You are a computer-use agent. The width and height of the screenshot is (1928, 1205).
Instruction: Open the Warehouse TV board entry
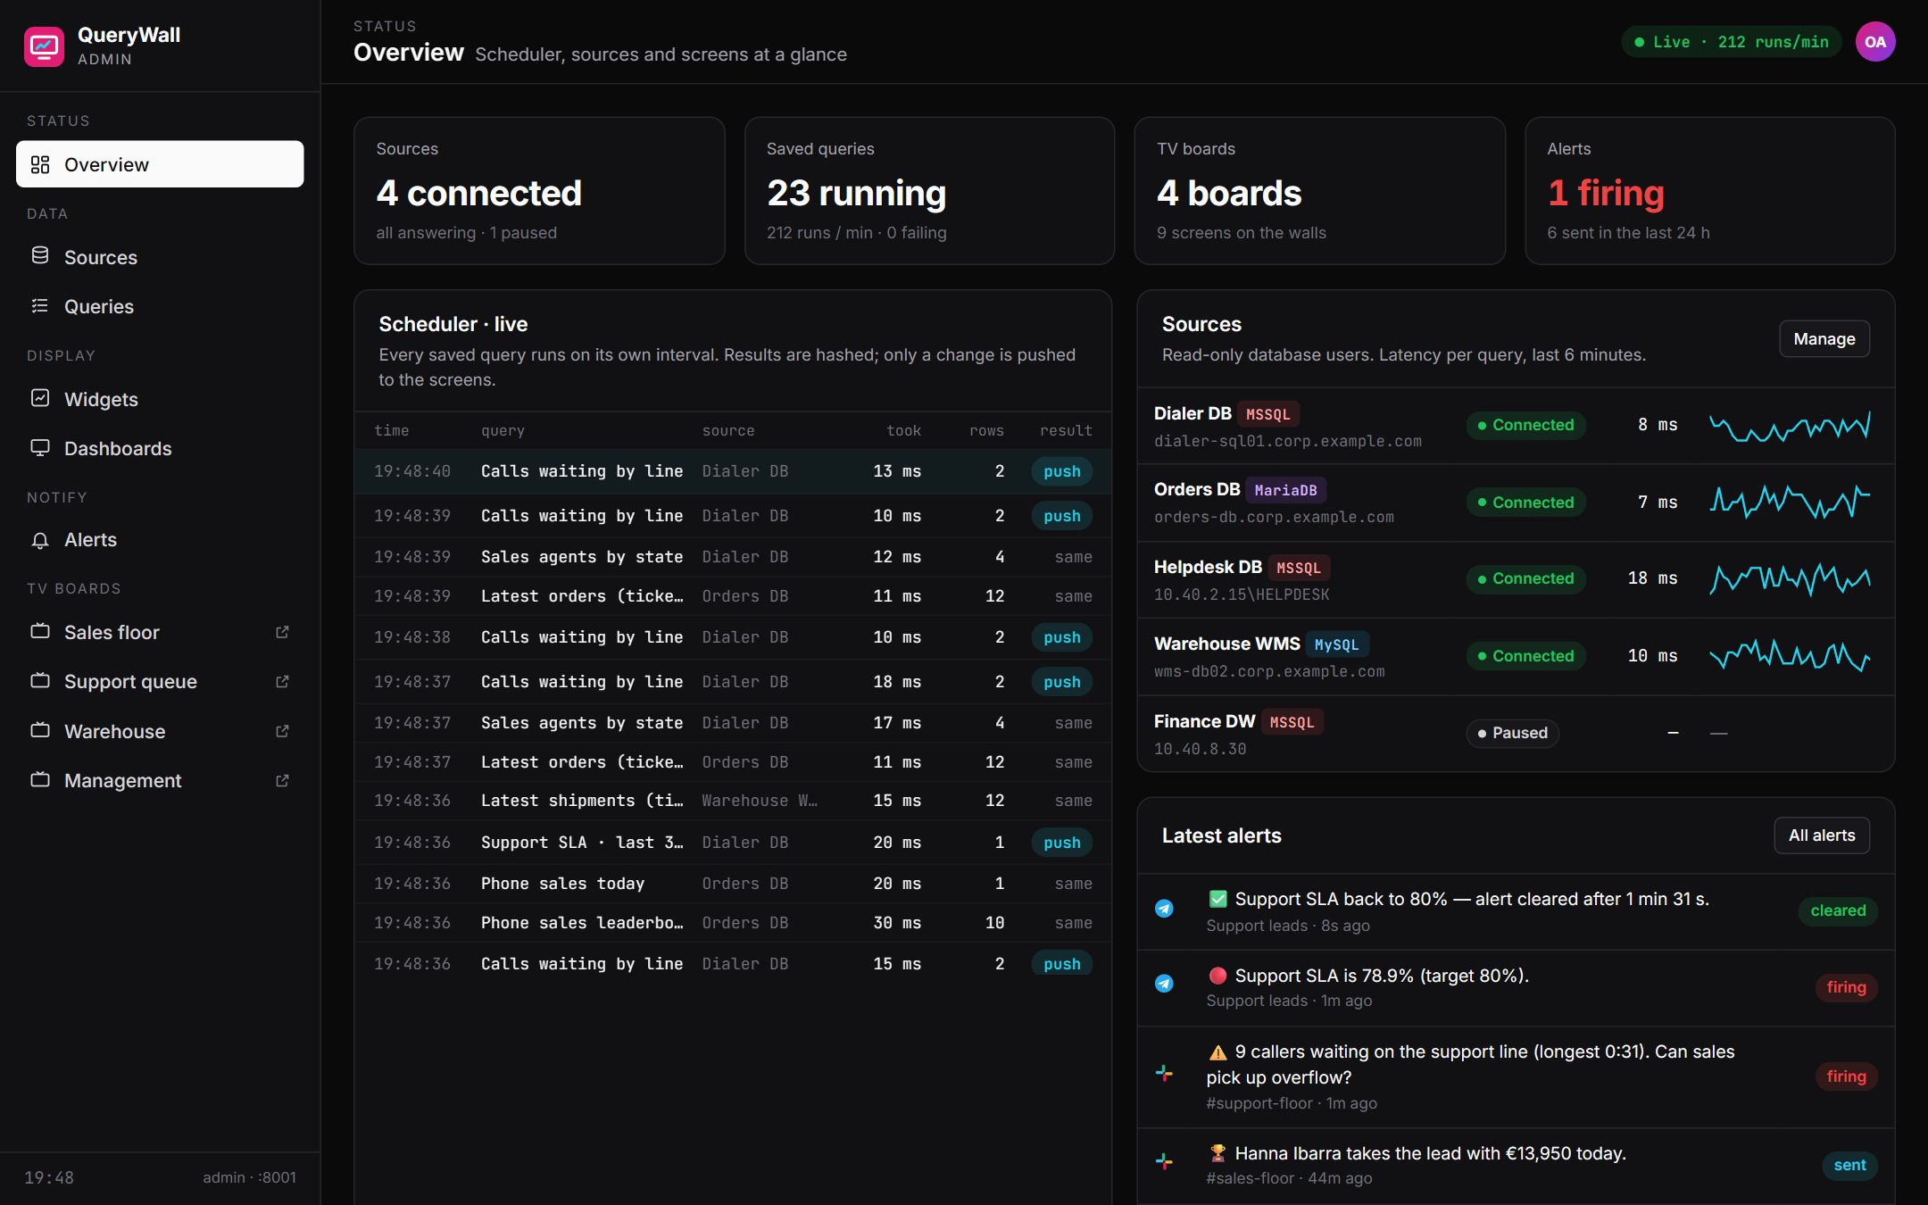160,731
